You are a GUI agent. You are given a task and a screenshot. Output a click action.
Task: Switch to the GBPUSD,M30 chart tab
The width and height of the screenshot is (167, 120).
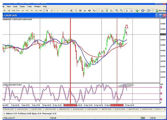(x=64, y=109)
